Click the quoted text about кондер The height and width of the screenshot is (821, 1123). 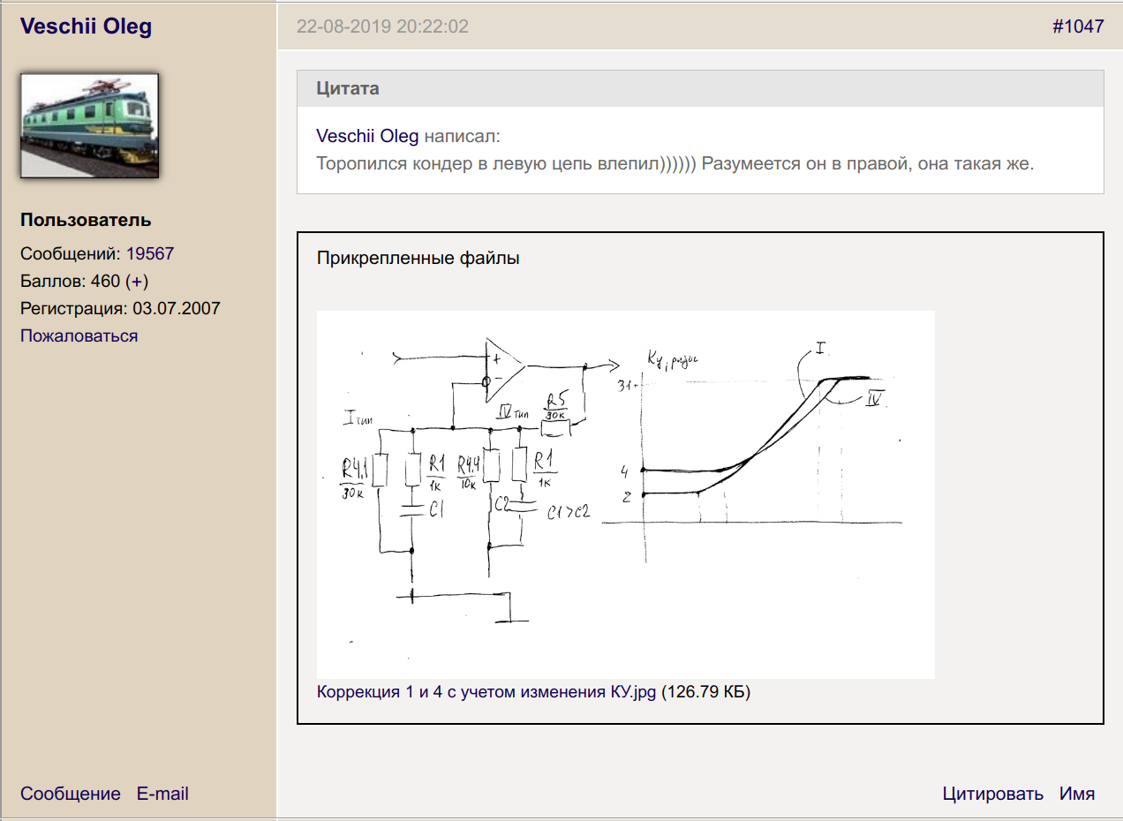click(674, 164)
